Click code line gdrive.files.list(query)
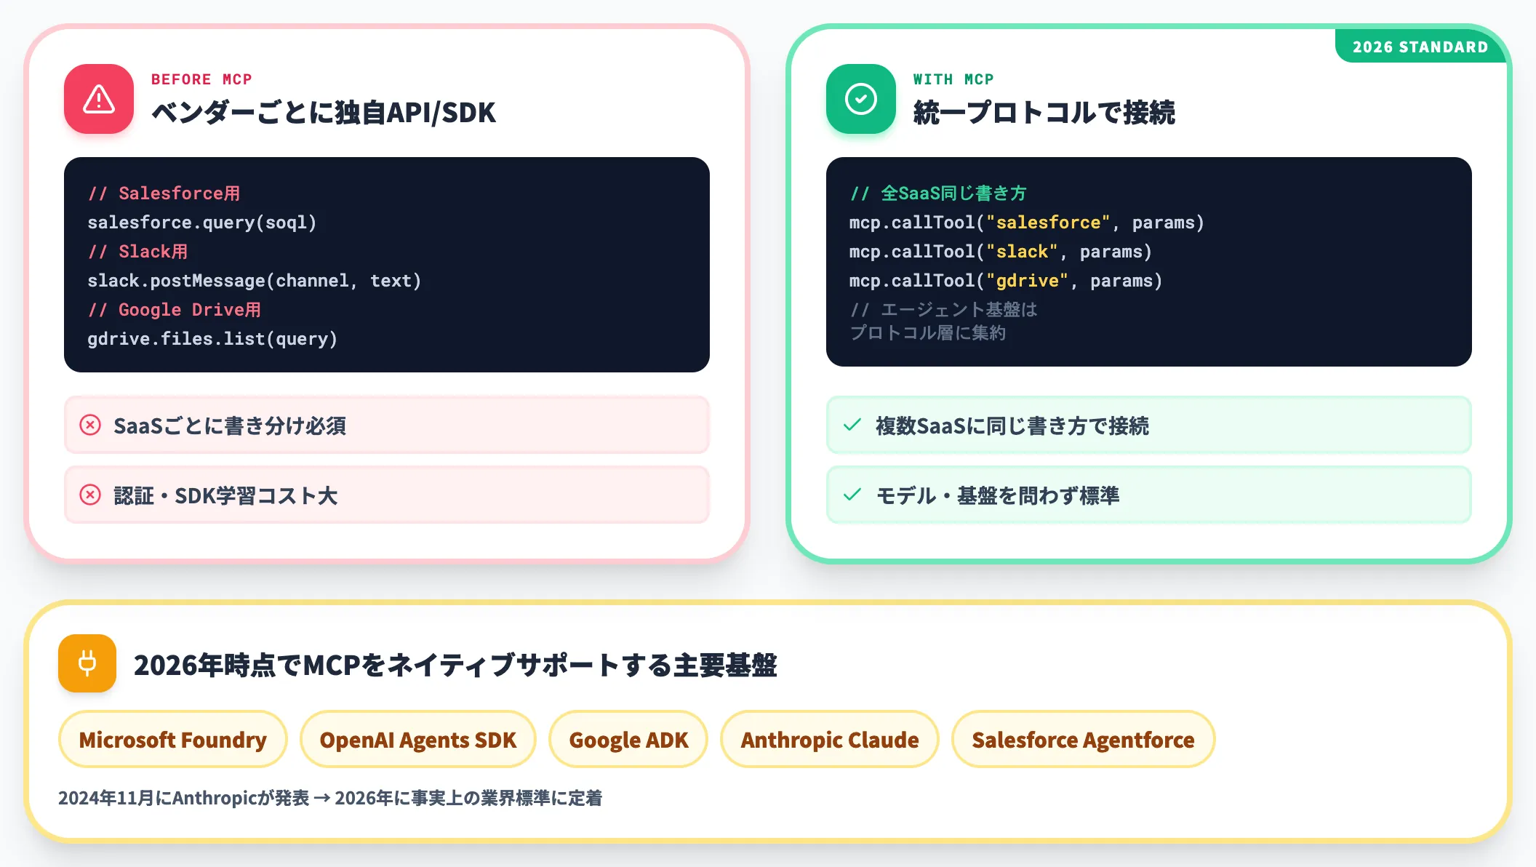The width and height of the screenshot is (1536, 867). coord(212,339)
